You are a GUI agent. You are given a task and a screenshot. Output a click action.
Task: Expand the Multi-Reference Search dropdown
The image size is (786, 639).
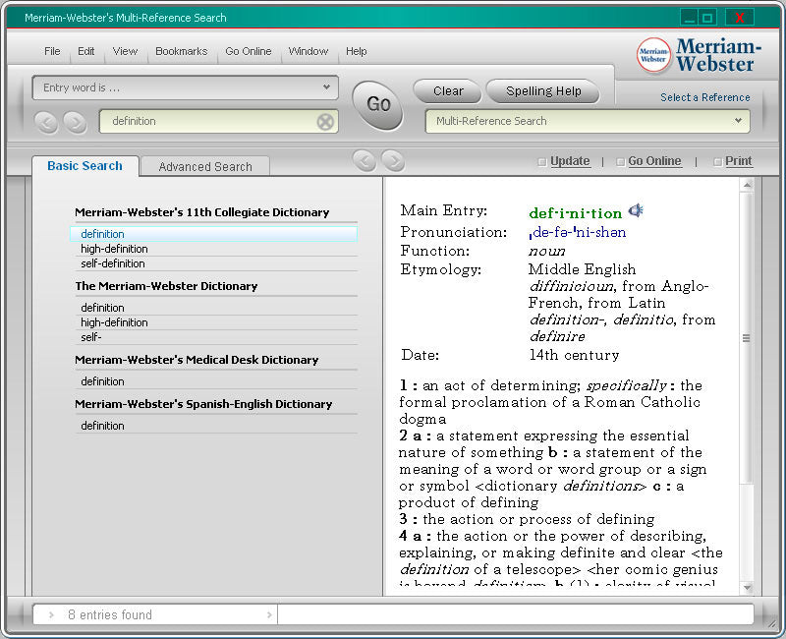click(738, 121)
